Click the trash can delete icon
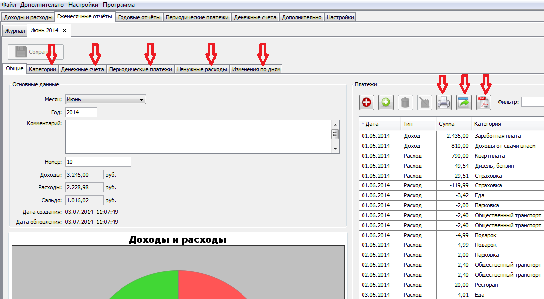 click(x=405, y=102)
